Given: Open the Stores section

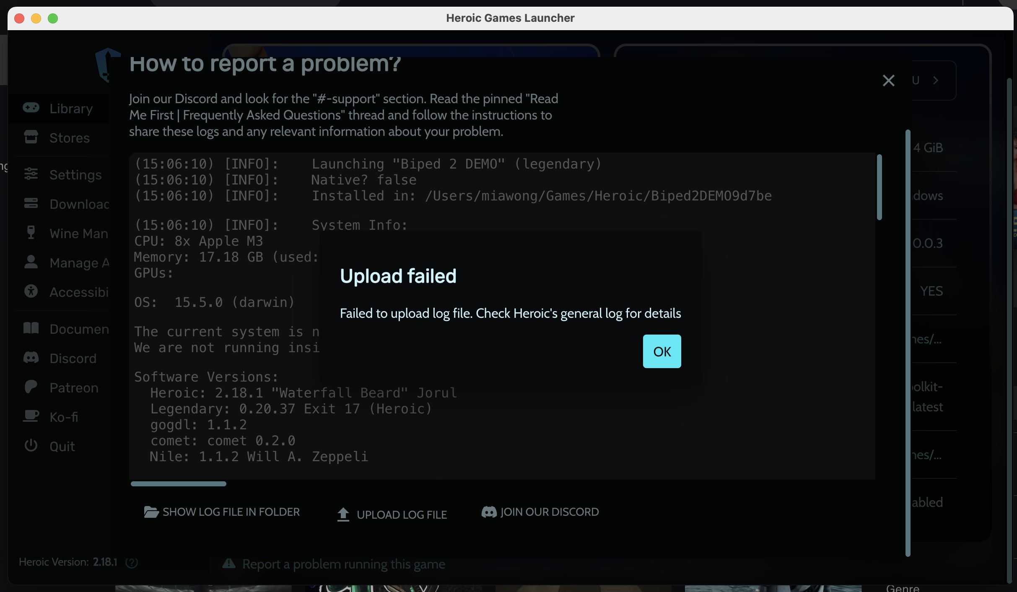Looking at the screenshot, I should (69, 138).
